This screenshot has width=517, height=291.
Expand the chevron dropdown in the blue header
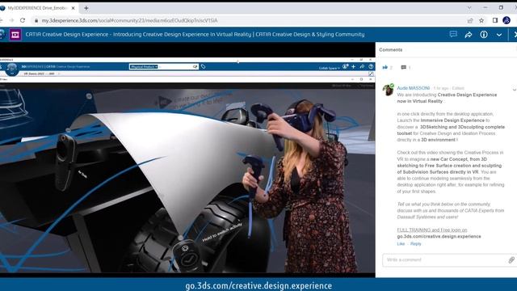499,35
